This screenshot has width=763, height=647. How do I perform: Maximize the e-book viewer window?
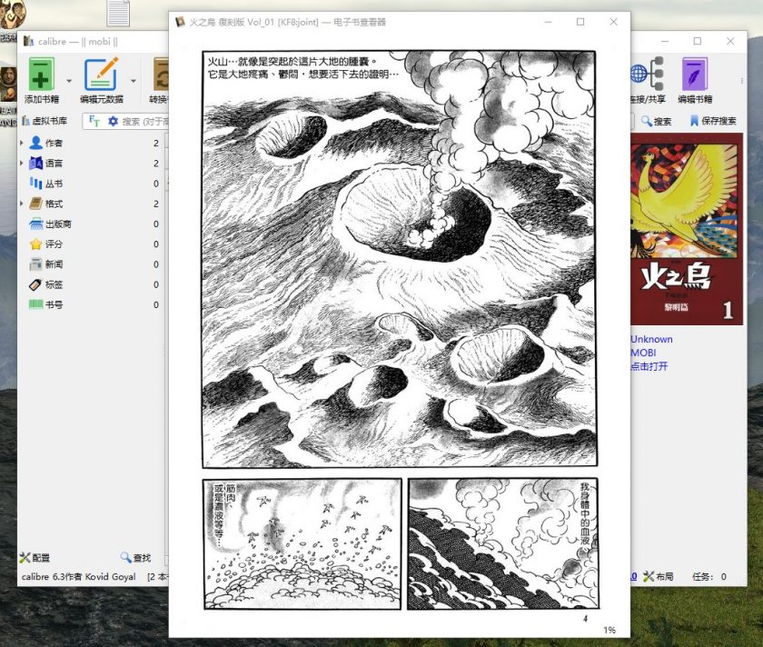[580, 22]
